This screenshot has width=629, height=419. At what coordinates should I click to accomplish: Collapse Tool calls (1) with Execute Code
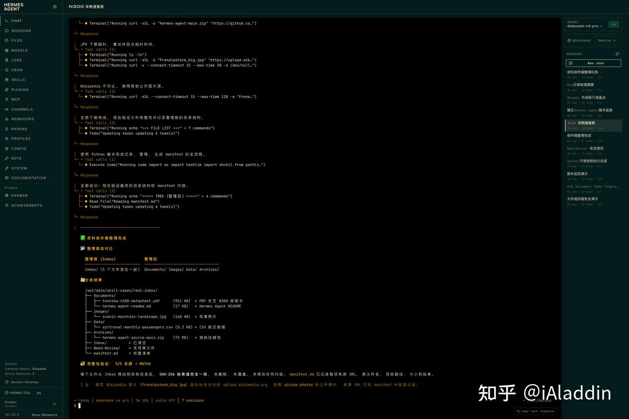(x=99, y=160)
